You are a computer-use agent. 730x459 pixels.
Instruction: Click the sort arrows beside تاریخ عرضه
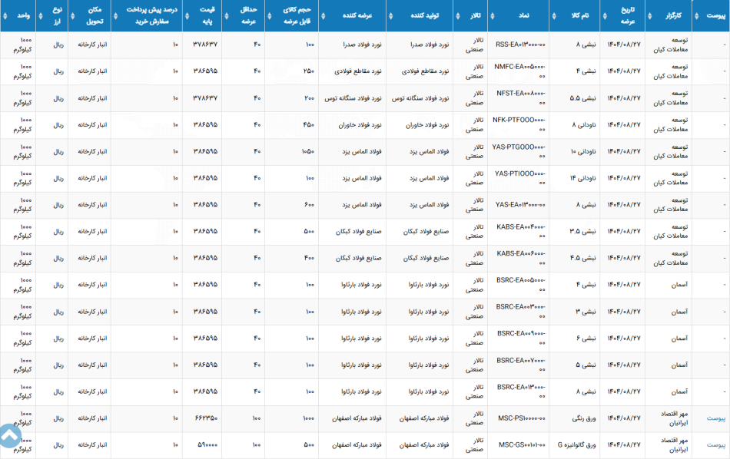[605, 16]
